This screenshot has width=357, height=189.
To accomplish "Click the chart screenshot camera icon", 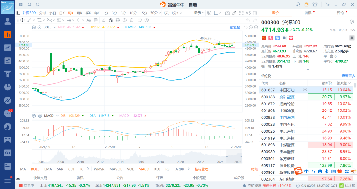I will (227, 13).
